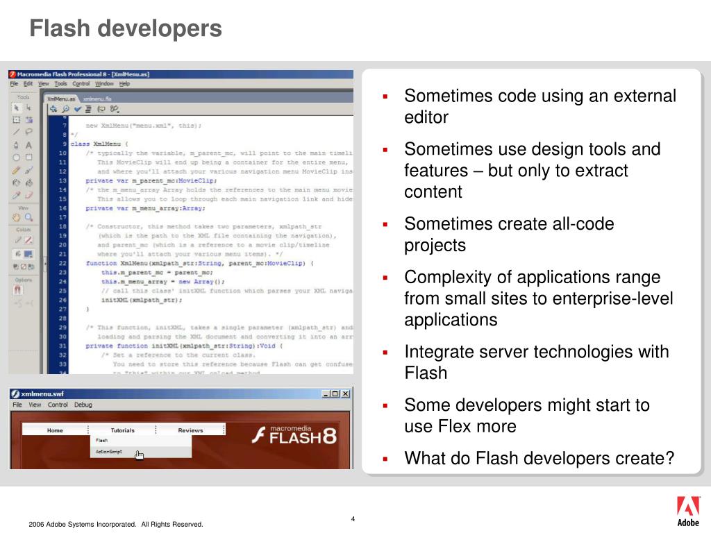
Task: Click the Home navigation button
Action: click(x=55, y=430)
